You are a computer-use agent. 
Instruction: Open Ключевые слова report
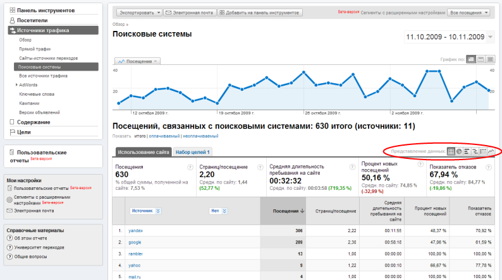tap(37, 94)
